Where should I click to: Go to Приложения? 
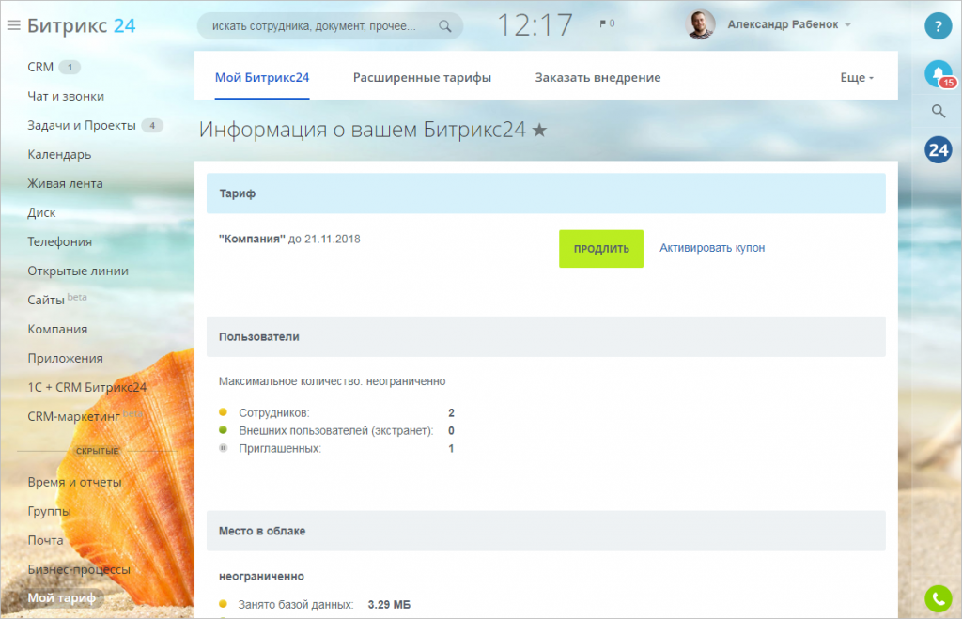coord(65,358)
